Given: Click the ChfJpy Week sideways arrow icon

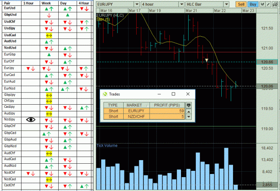Looking at the screenshot, I should 49,102.
